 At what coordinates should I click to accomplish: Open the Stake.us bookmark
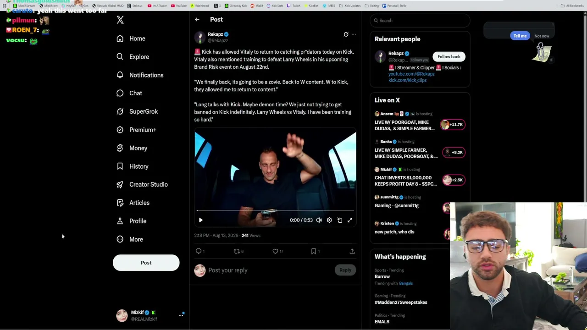click(x=135, y=6)
